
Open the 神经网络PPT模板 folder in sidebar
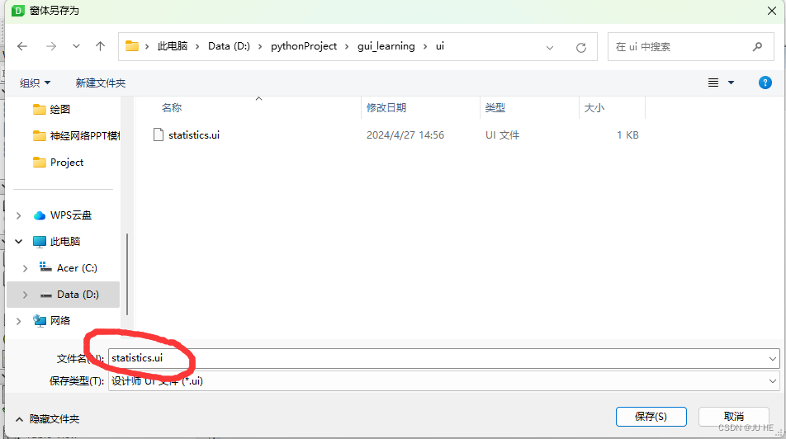76,136
